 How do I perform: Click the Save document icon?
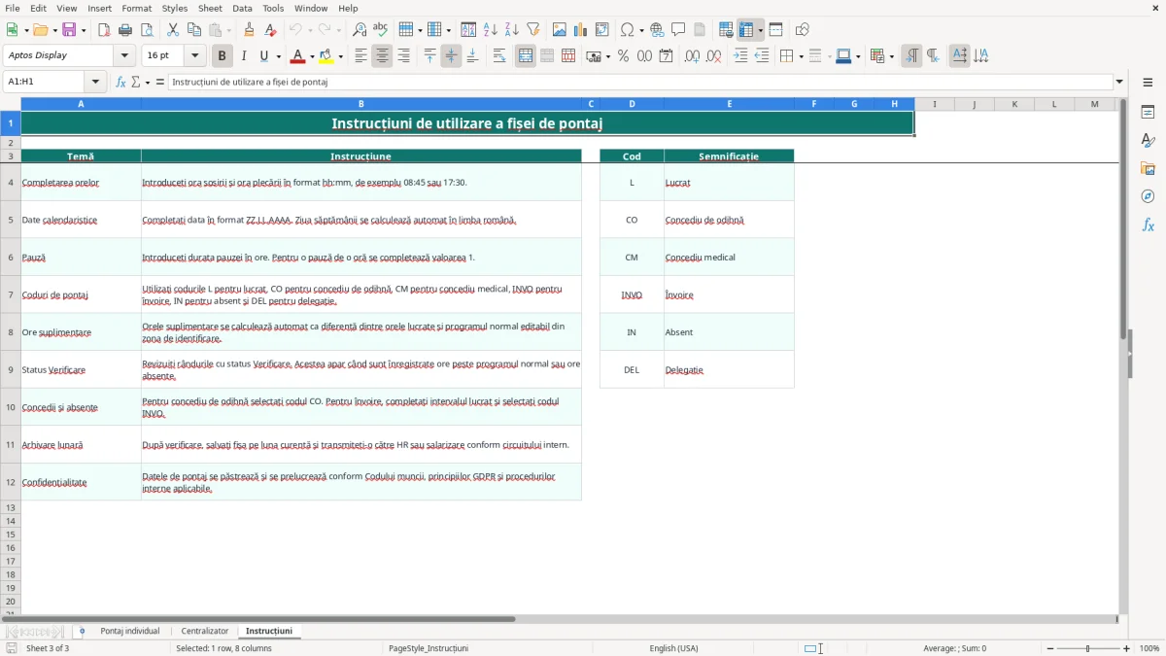tap(69, 30)
